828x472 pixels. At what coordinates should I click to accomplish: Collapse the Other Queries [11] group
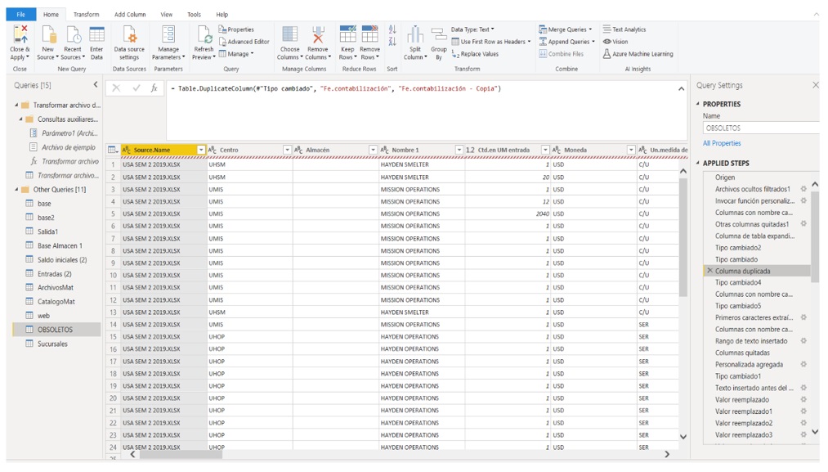[16, 190]
